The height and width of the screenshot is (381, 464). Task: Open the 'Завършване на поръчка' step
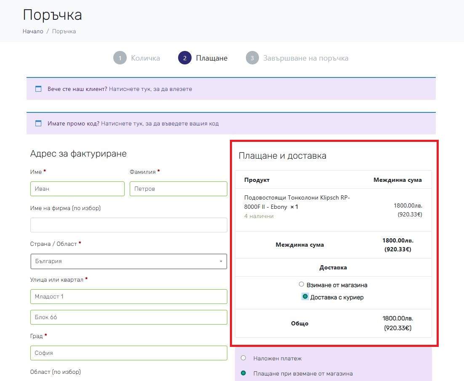tap(306, 58)
